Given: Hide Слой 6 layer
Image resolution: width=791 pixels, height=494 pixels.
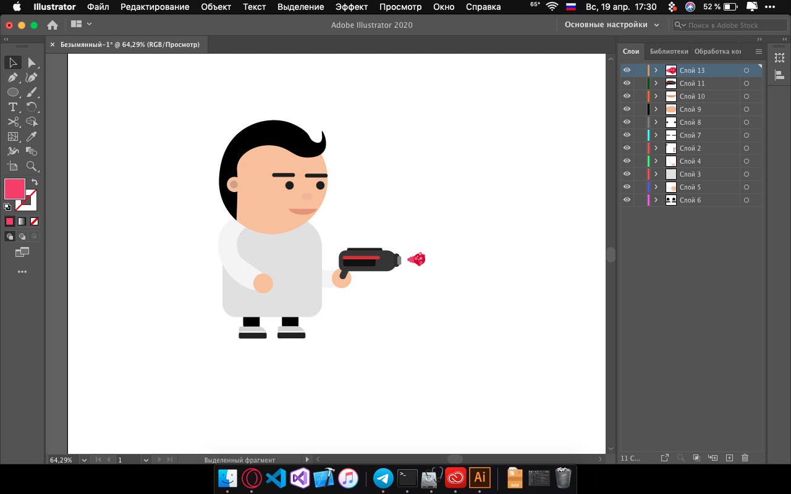Looking at the screenshot, I should pos(627,200).
